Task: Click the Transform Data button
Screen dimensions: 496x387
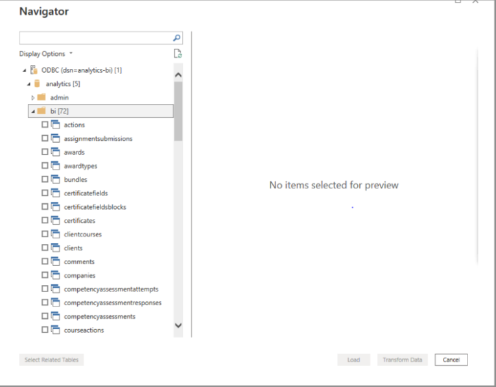Action: [x=402, y=360]
